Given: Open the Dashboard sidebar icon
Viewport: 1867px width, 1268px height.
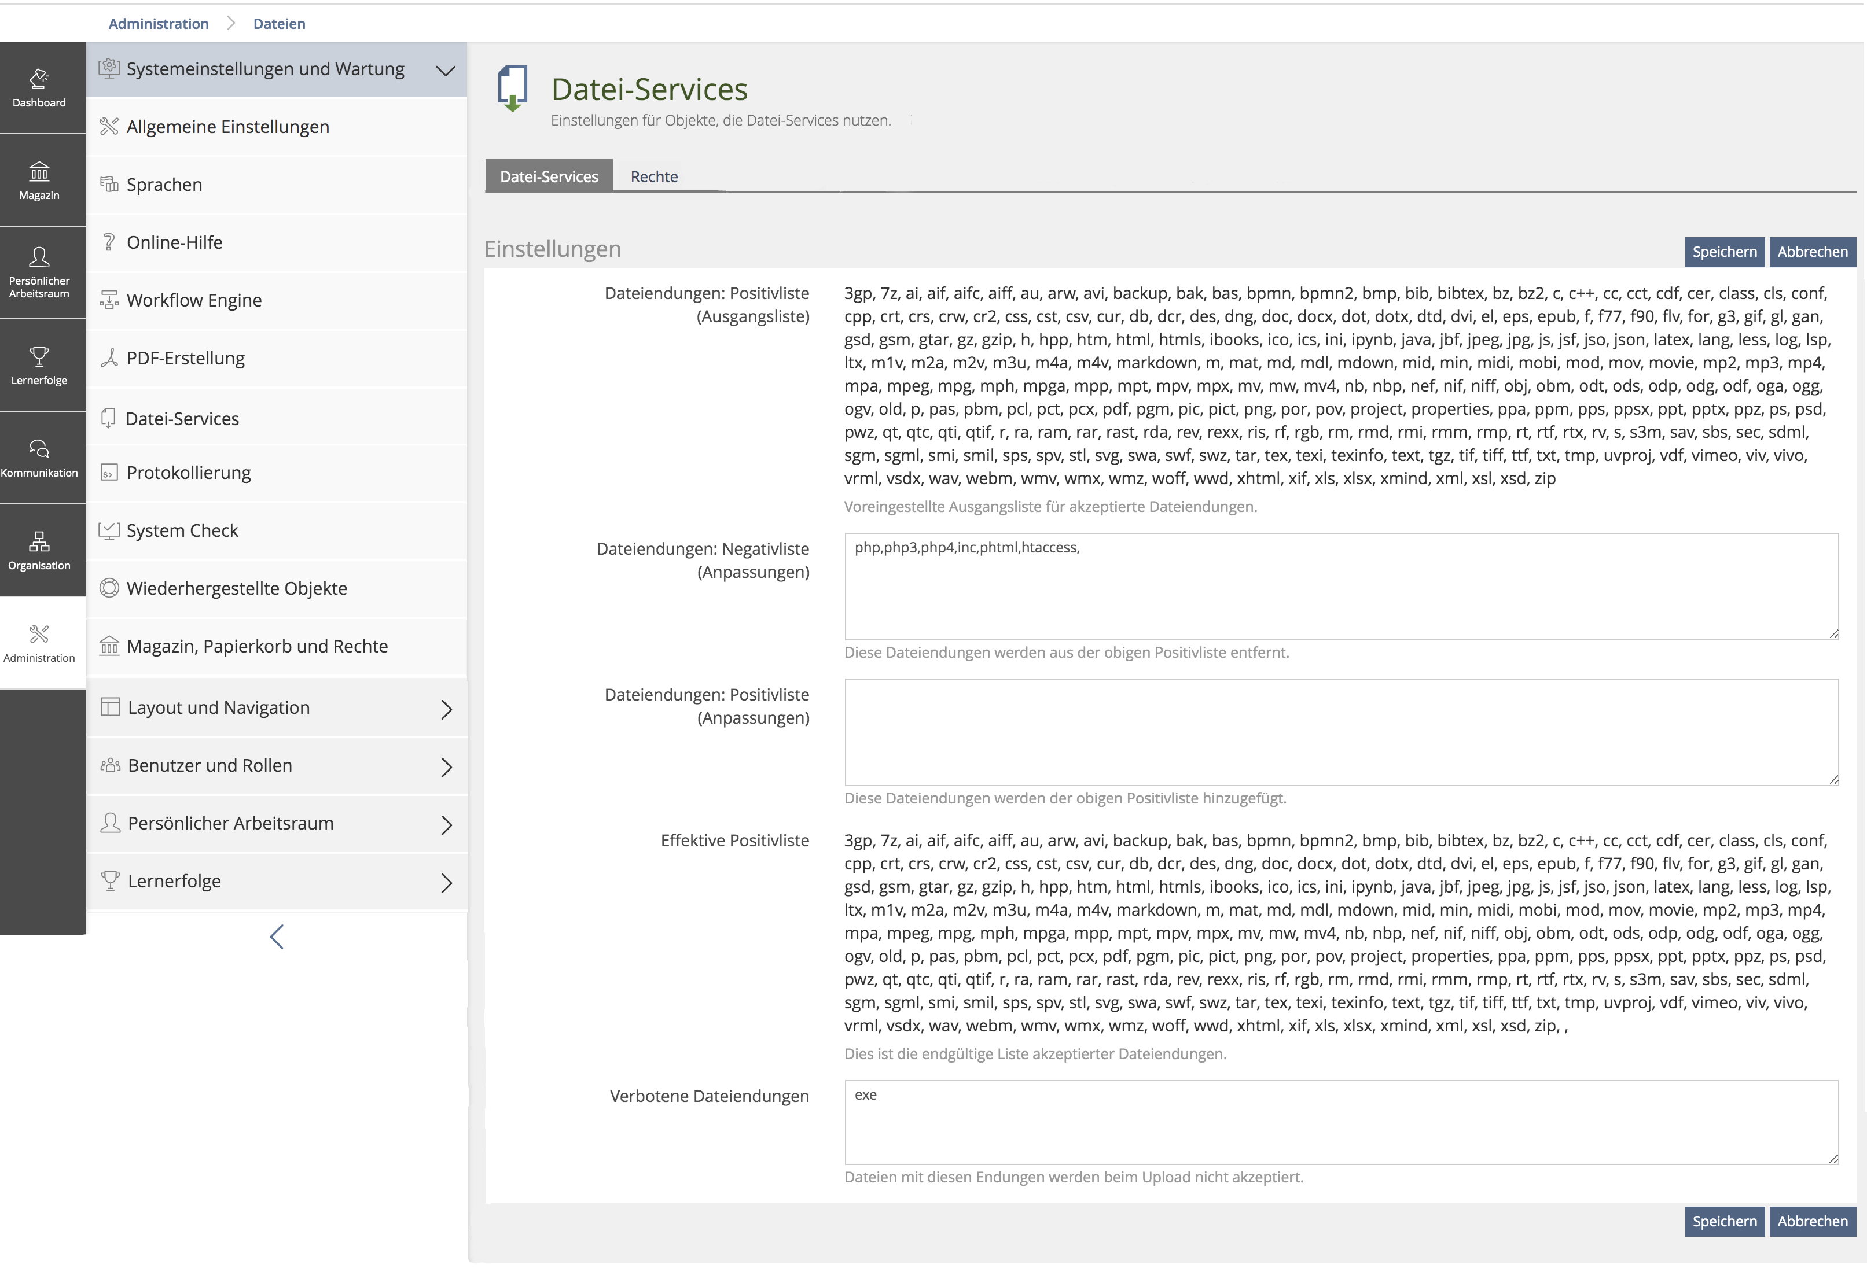Looking at the screenshot, I should click(39, 87).
